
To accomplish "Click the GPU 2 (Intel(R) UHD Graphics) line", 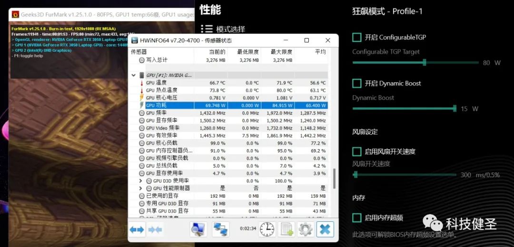I will click(x=41, y=50).
